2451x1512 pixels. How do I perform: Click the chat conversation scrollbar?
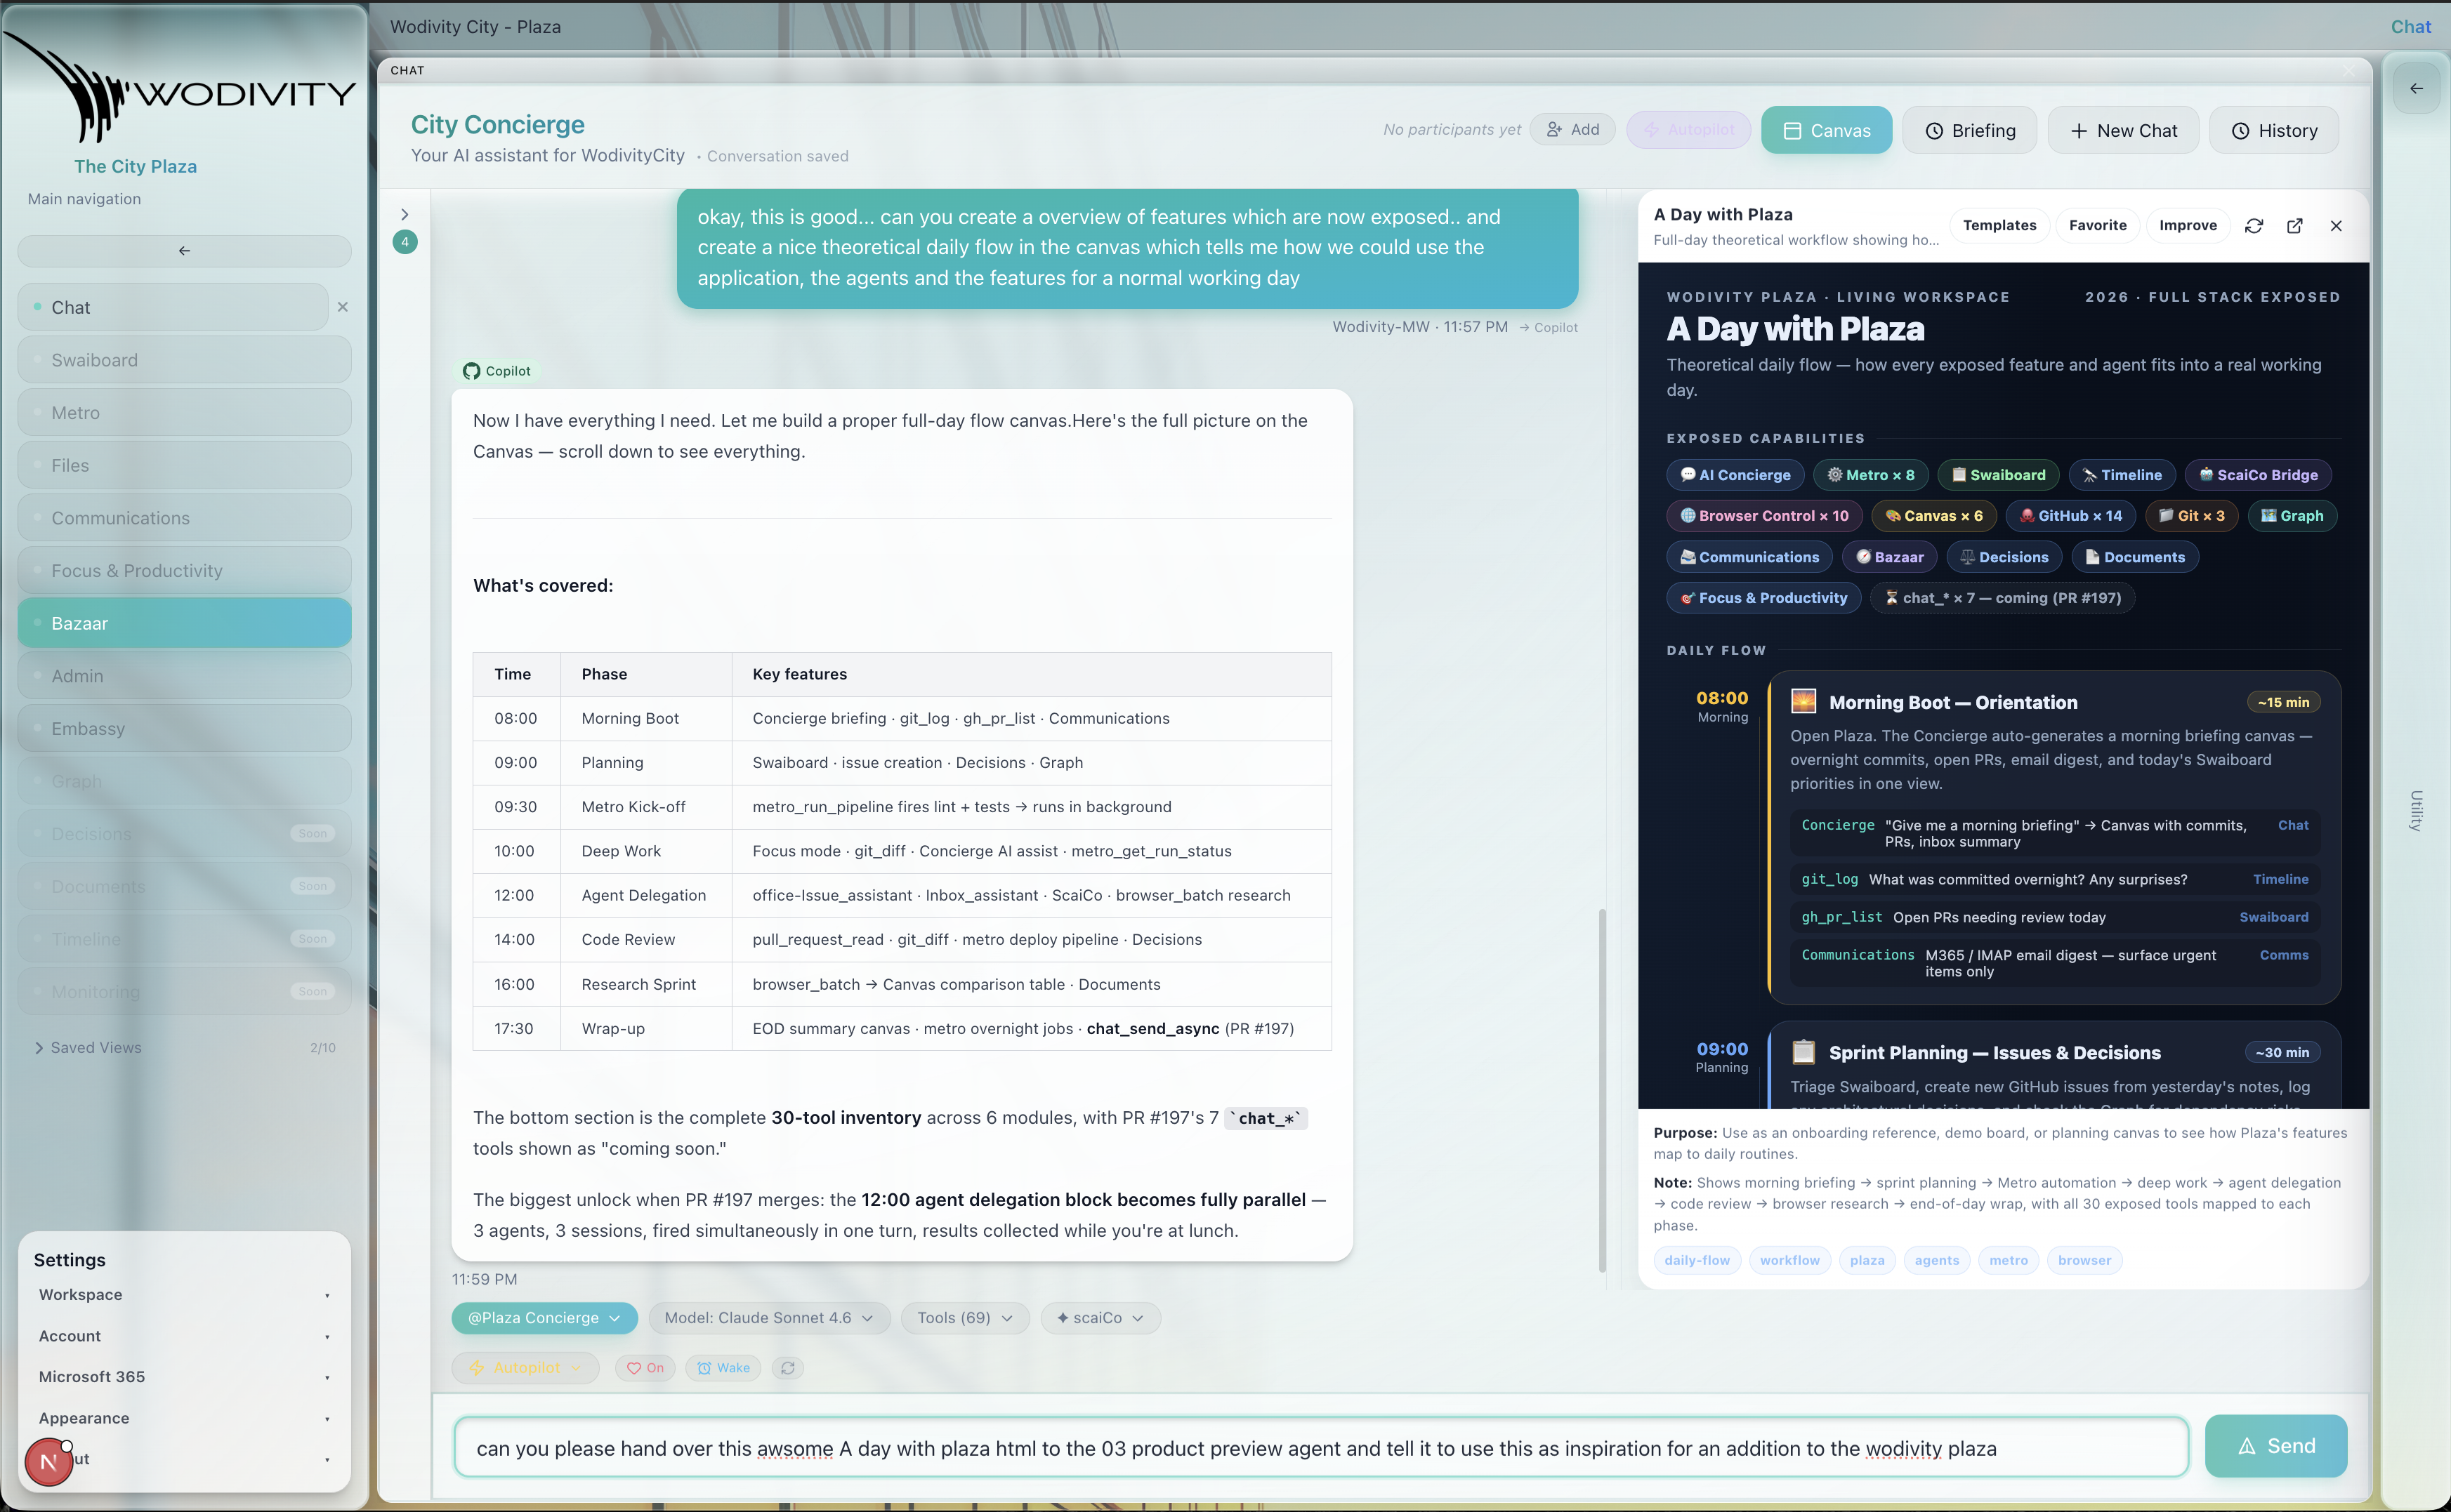[1603, 1090]
